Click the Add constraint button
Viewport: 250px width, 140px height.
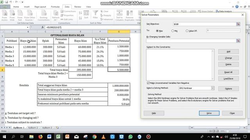click(x=229, y=52)
